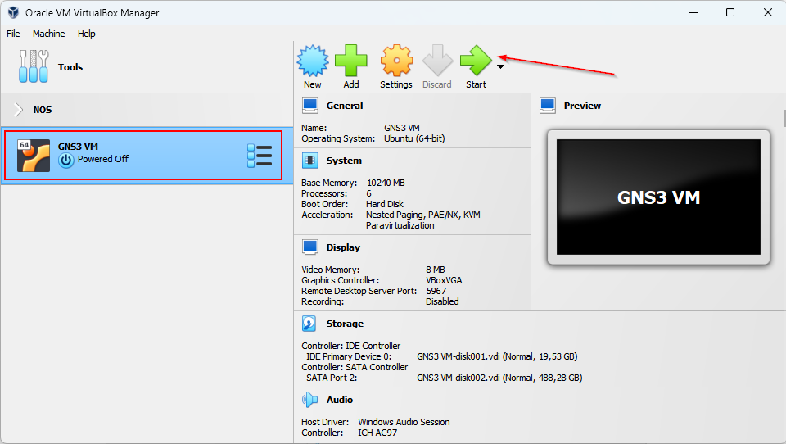Open the Machine menu

tap(48, 34)
